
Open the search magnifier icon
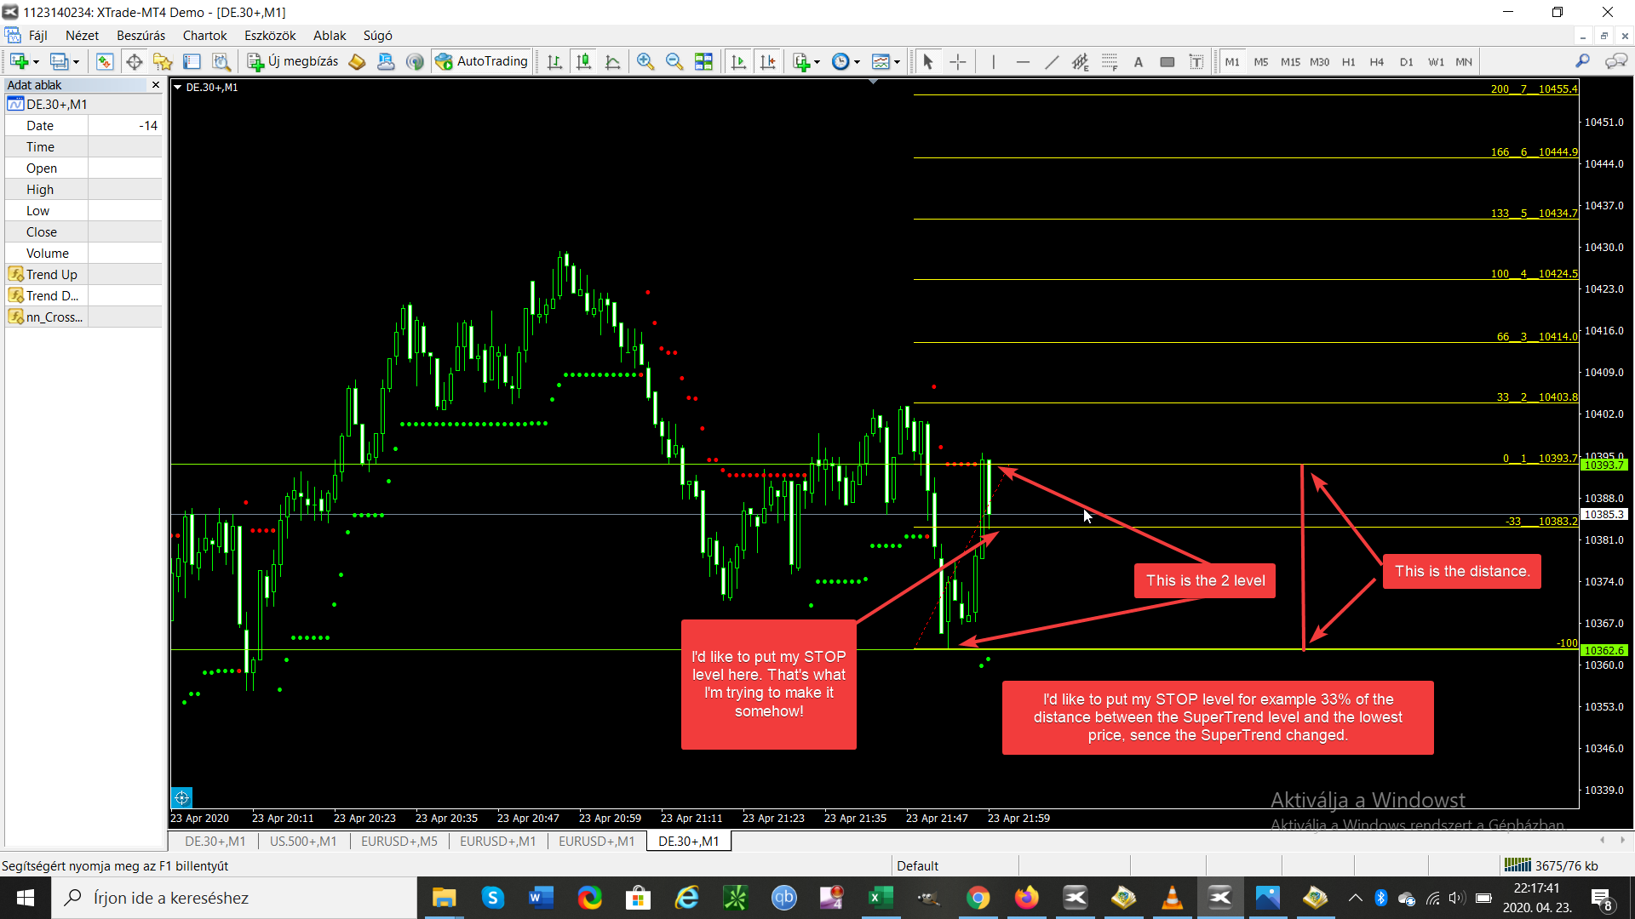[x=1582, y=61]
